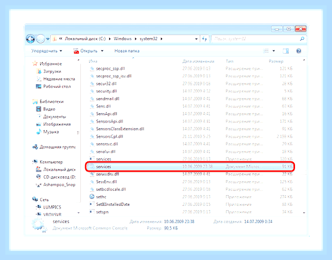The height and width of the screenshot is (260, 332).
Task: Open Рабочий стол in favorites
Action: [54, 86]
